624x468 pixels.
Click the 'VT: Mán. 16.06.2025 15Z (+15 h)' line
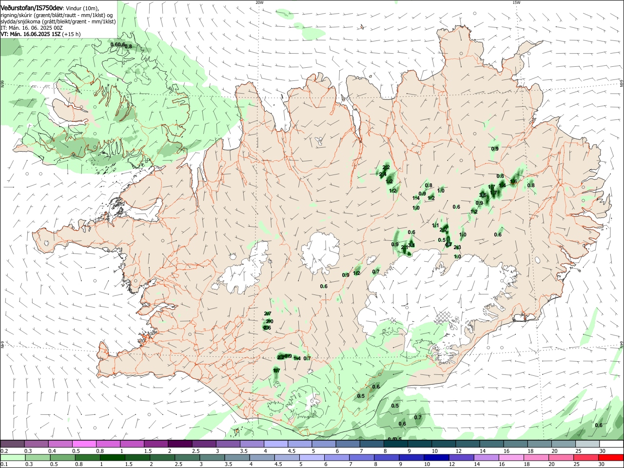(40, 34)
